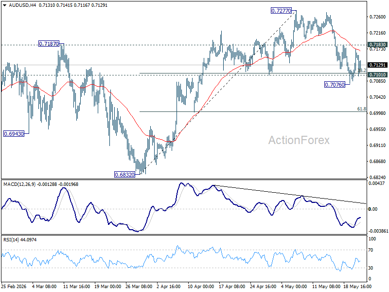Click the 0.69110 price axis value
The image size is (389, 292).
point(378,145)
